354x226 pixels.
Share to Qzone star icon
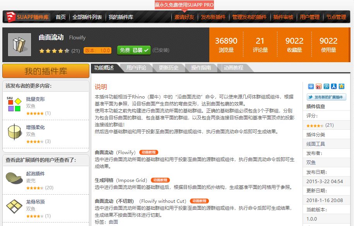pos(341,87)
